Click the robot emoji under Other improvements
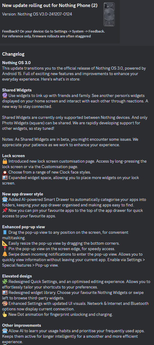The height and width of the screenshot is (345, 154). [4, 331]
